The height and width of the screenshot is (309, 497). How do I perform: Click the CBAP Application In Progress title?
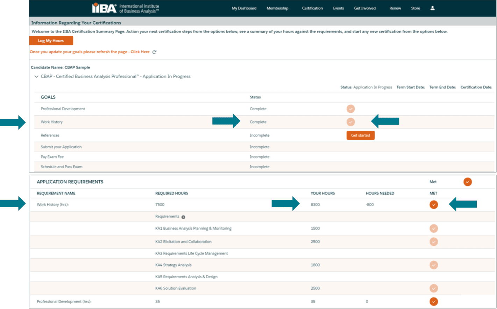coord(116,76)
